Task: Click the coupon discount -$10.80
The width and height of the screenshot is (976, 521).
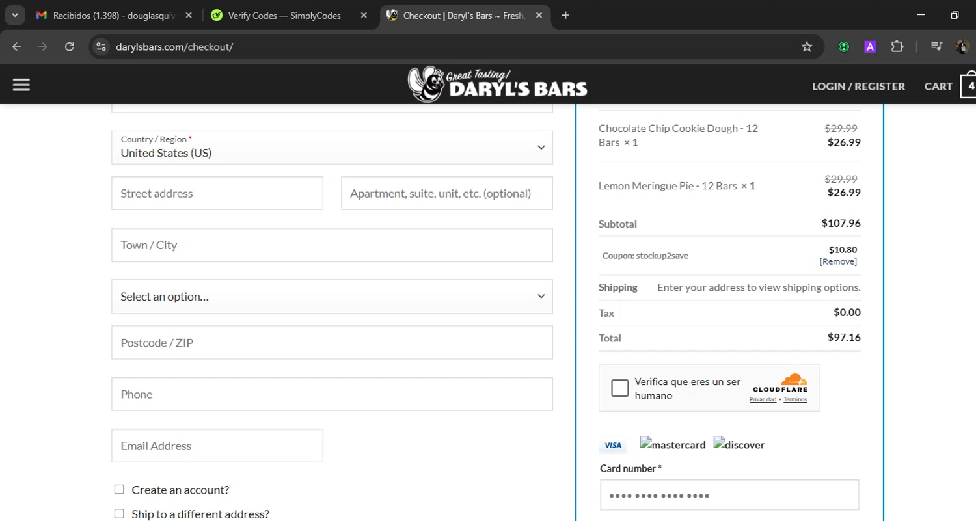Action: [841, 250]
